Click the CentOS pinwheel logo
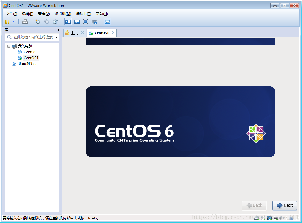The height and width of the screenshot is (223, 302). tap(256, 133)
